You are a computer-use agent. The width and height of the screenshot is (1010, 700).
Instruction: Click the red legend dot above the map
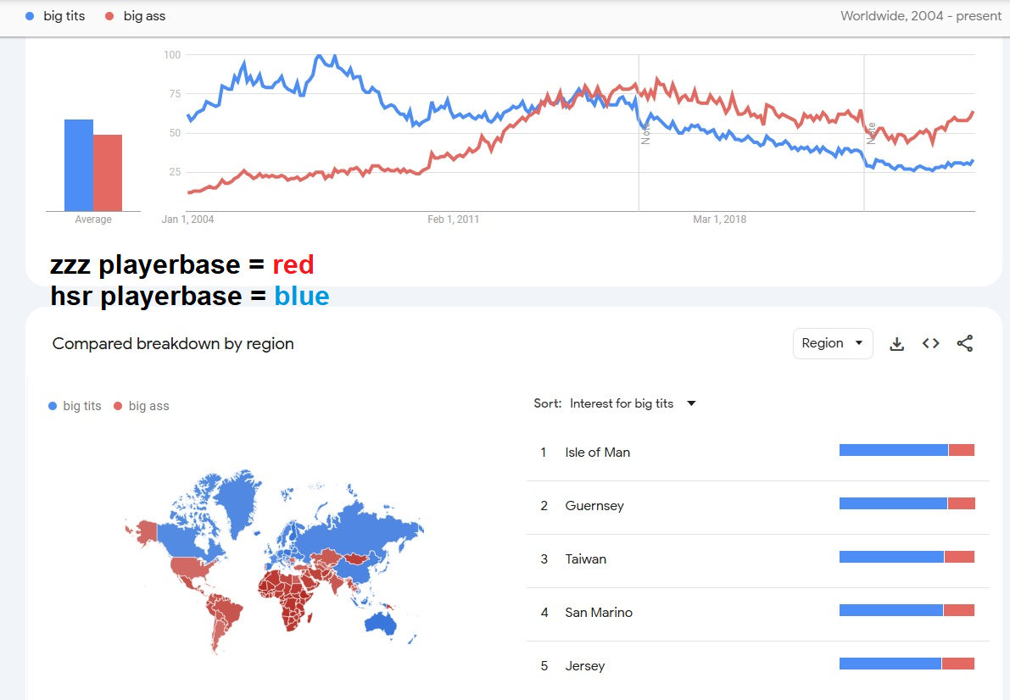[x=117, y=406]
